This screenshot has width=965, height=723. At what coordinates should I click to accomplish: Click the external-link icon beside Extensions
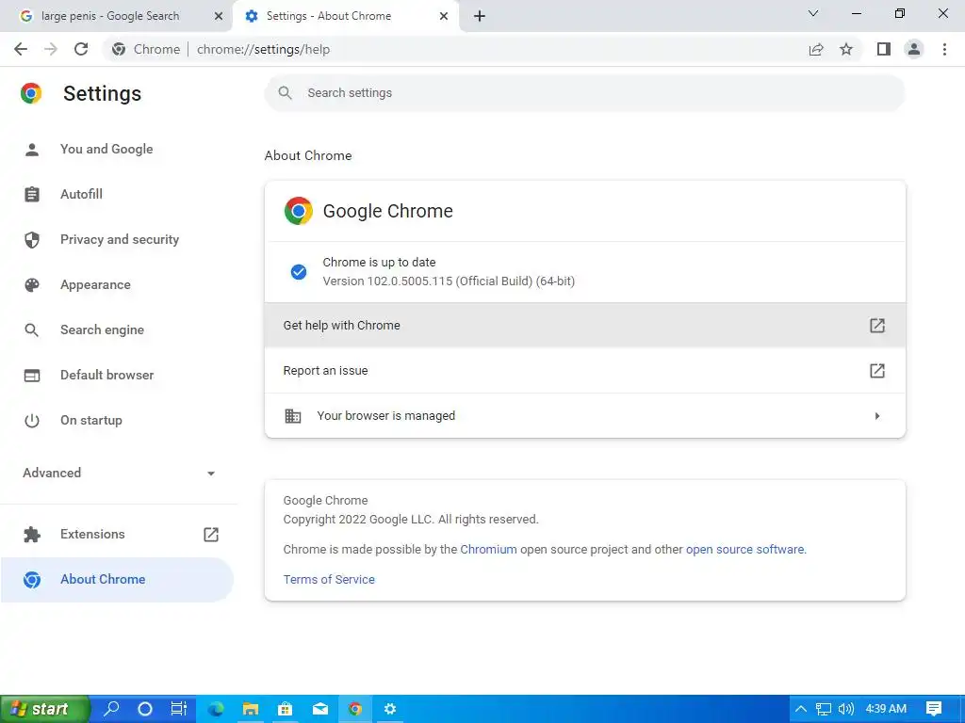point(211,535)
